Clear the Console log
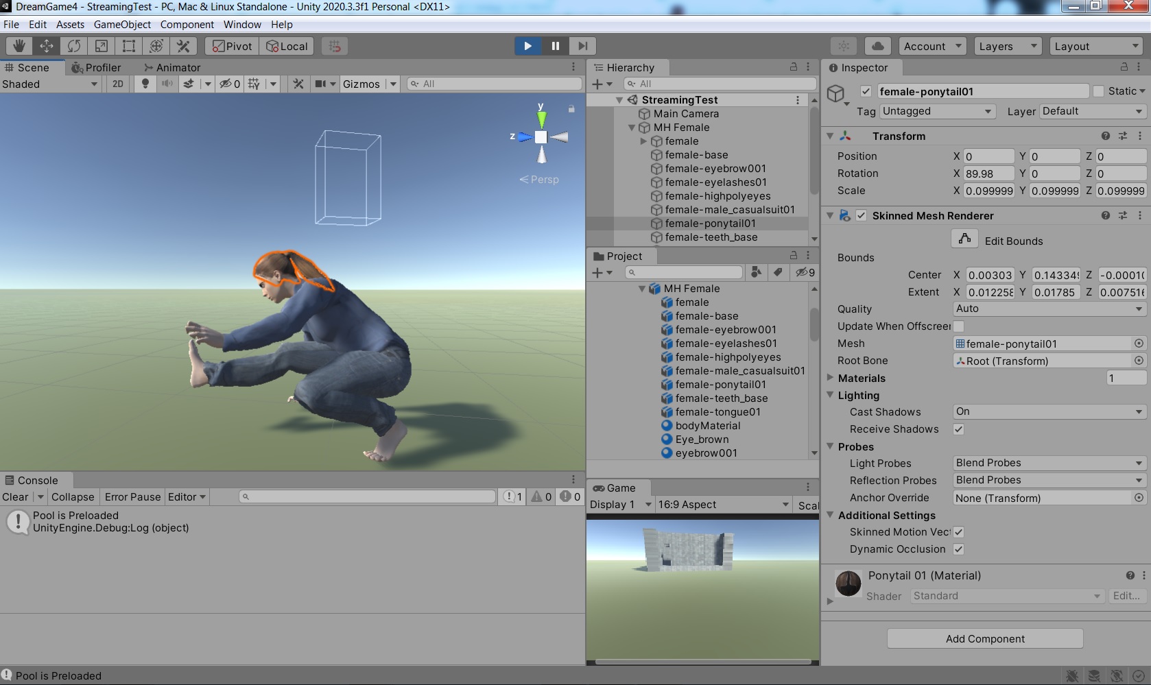Image resolution: width=1151 pixels, height=685 pixels. click(15, 497)
